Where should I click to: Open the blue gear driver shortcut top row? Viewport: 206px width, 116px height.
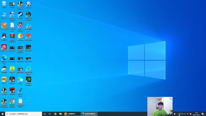pyautogui.click(x=29, y=4)
